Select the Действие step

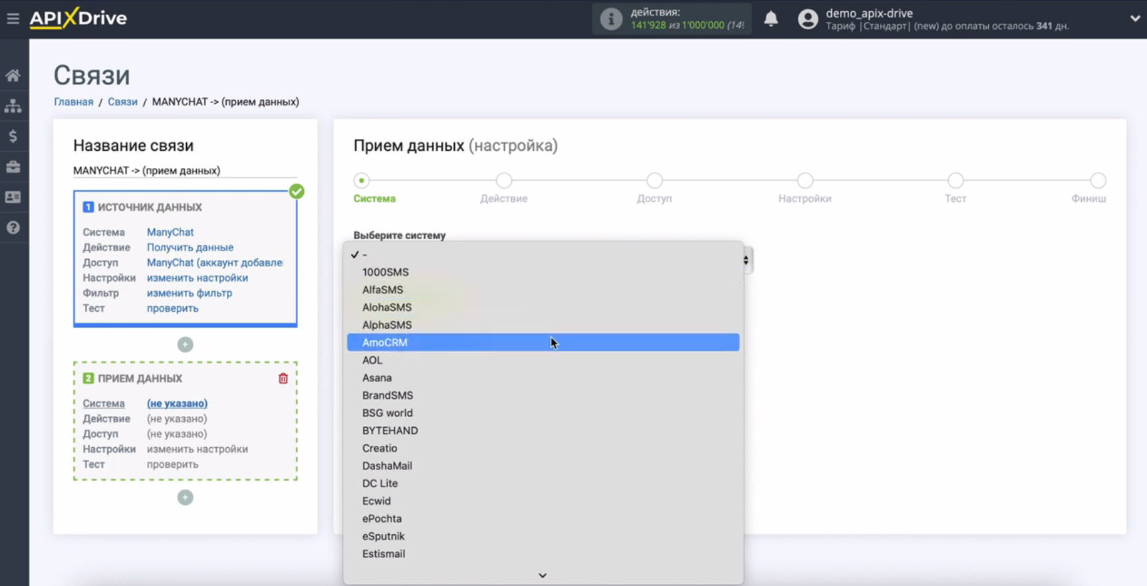[503, 180]
